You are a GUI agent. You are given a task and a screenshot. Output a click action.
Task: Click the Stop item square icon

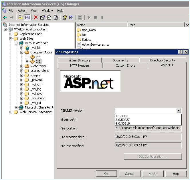(x=96, y=18)
